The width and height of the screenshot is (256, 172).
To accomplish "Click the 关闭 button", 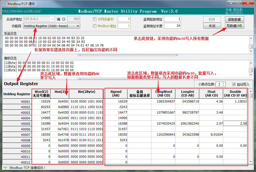I will coord(212,26).
